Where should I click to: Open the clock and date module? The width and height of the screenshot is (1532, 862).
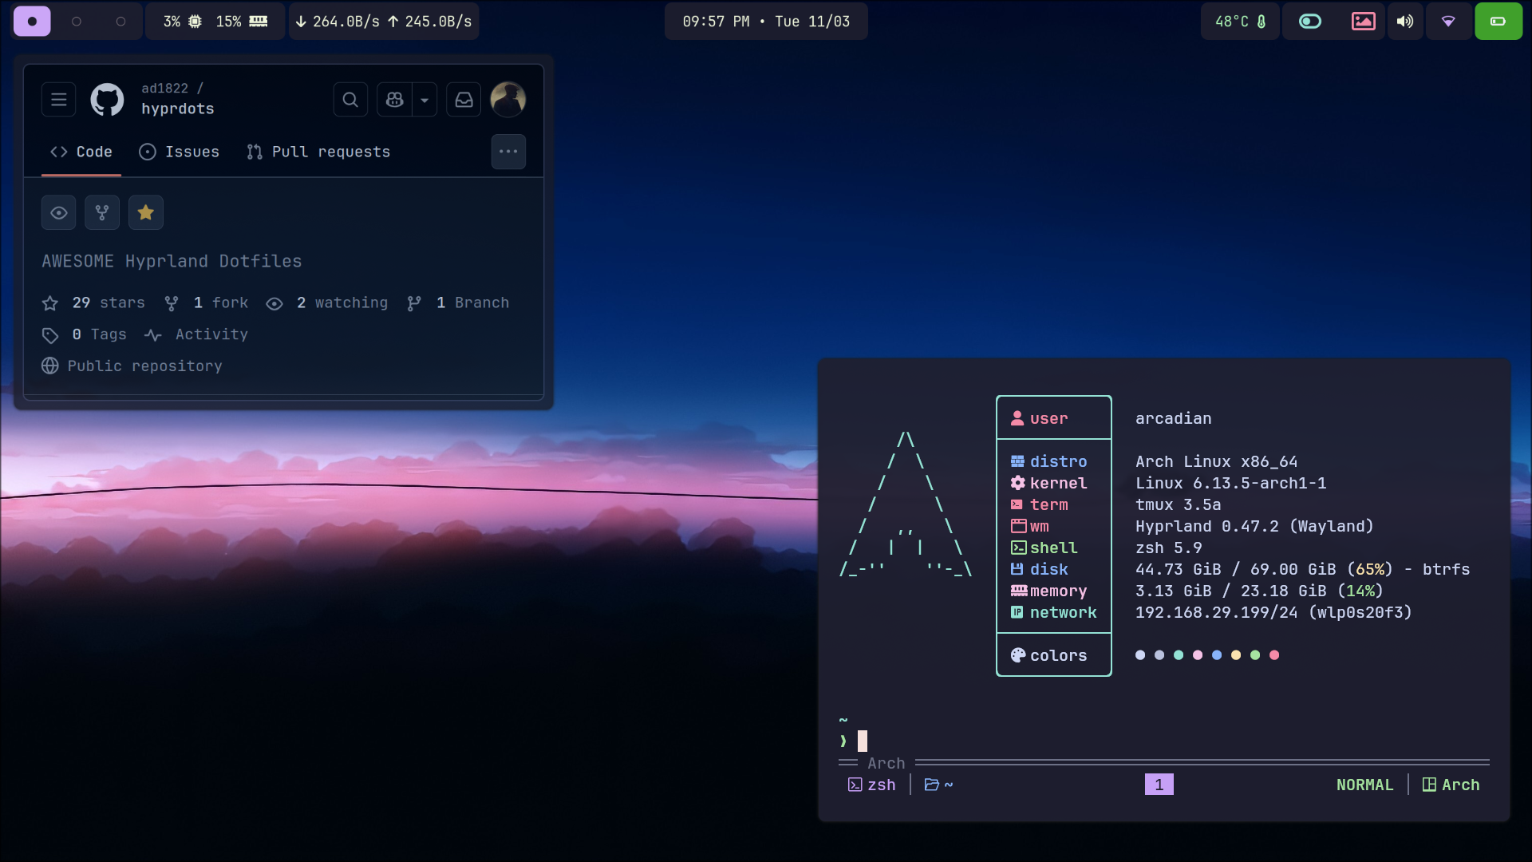pos(766,22)
